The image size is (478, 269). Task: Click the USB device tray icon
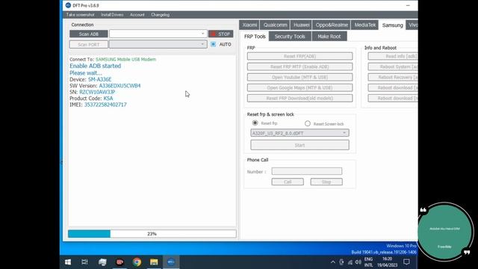[x=341, y=262]
